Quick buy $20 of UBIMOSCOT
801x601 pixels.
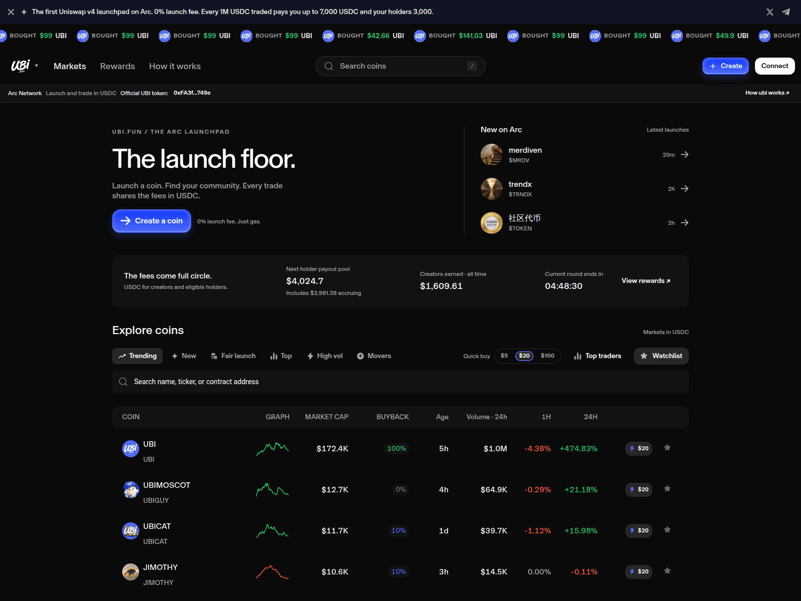639,490
